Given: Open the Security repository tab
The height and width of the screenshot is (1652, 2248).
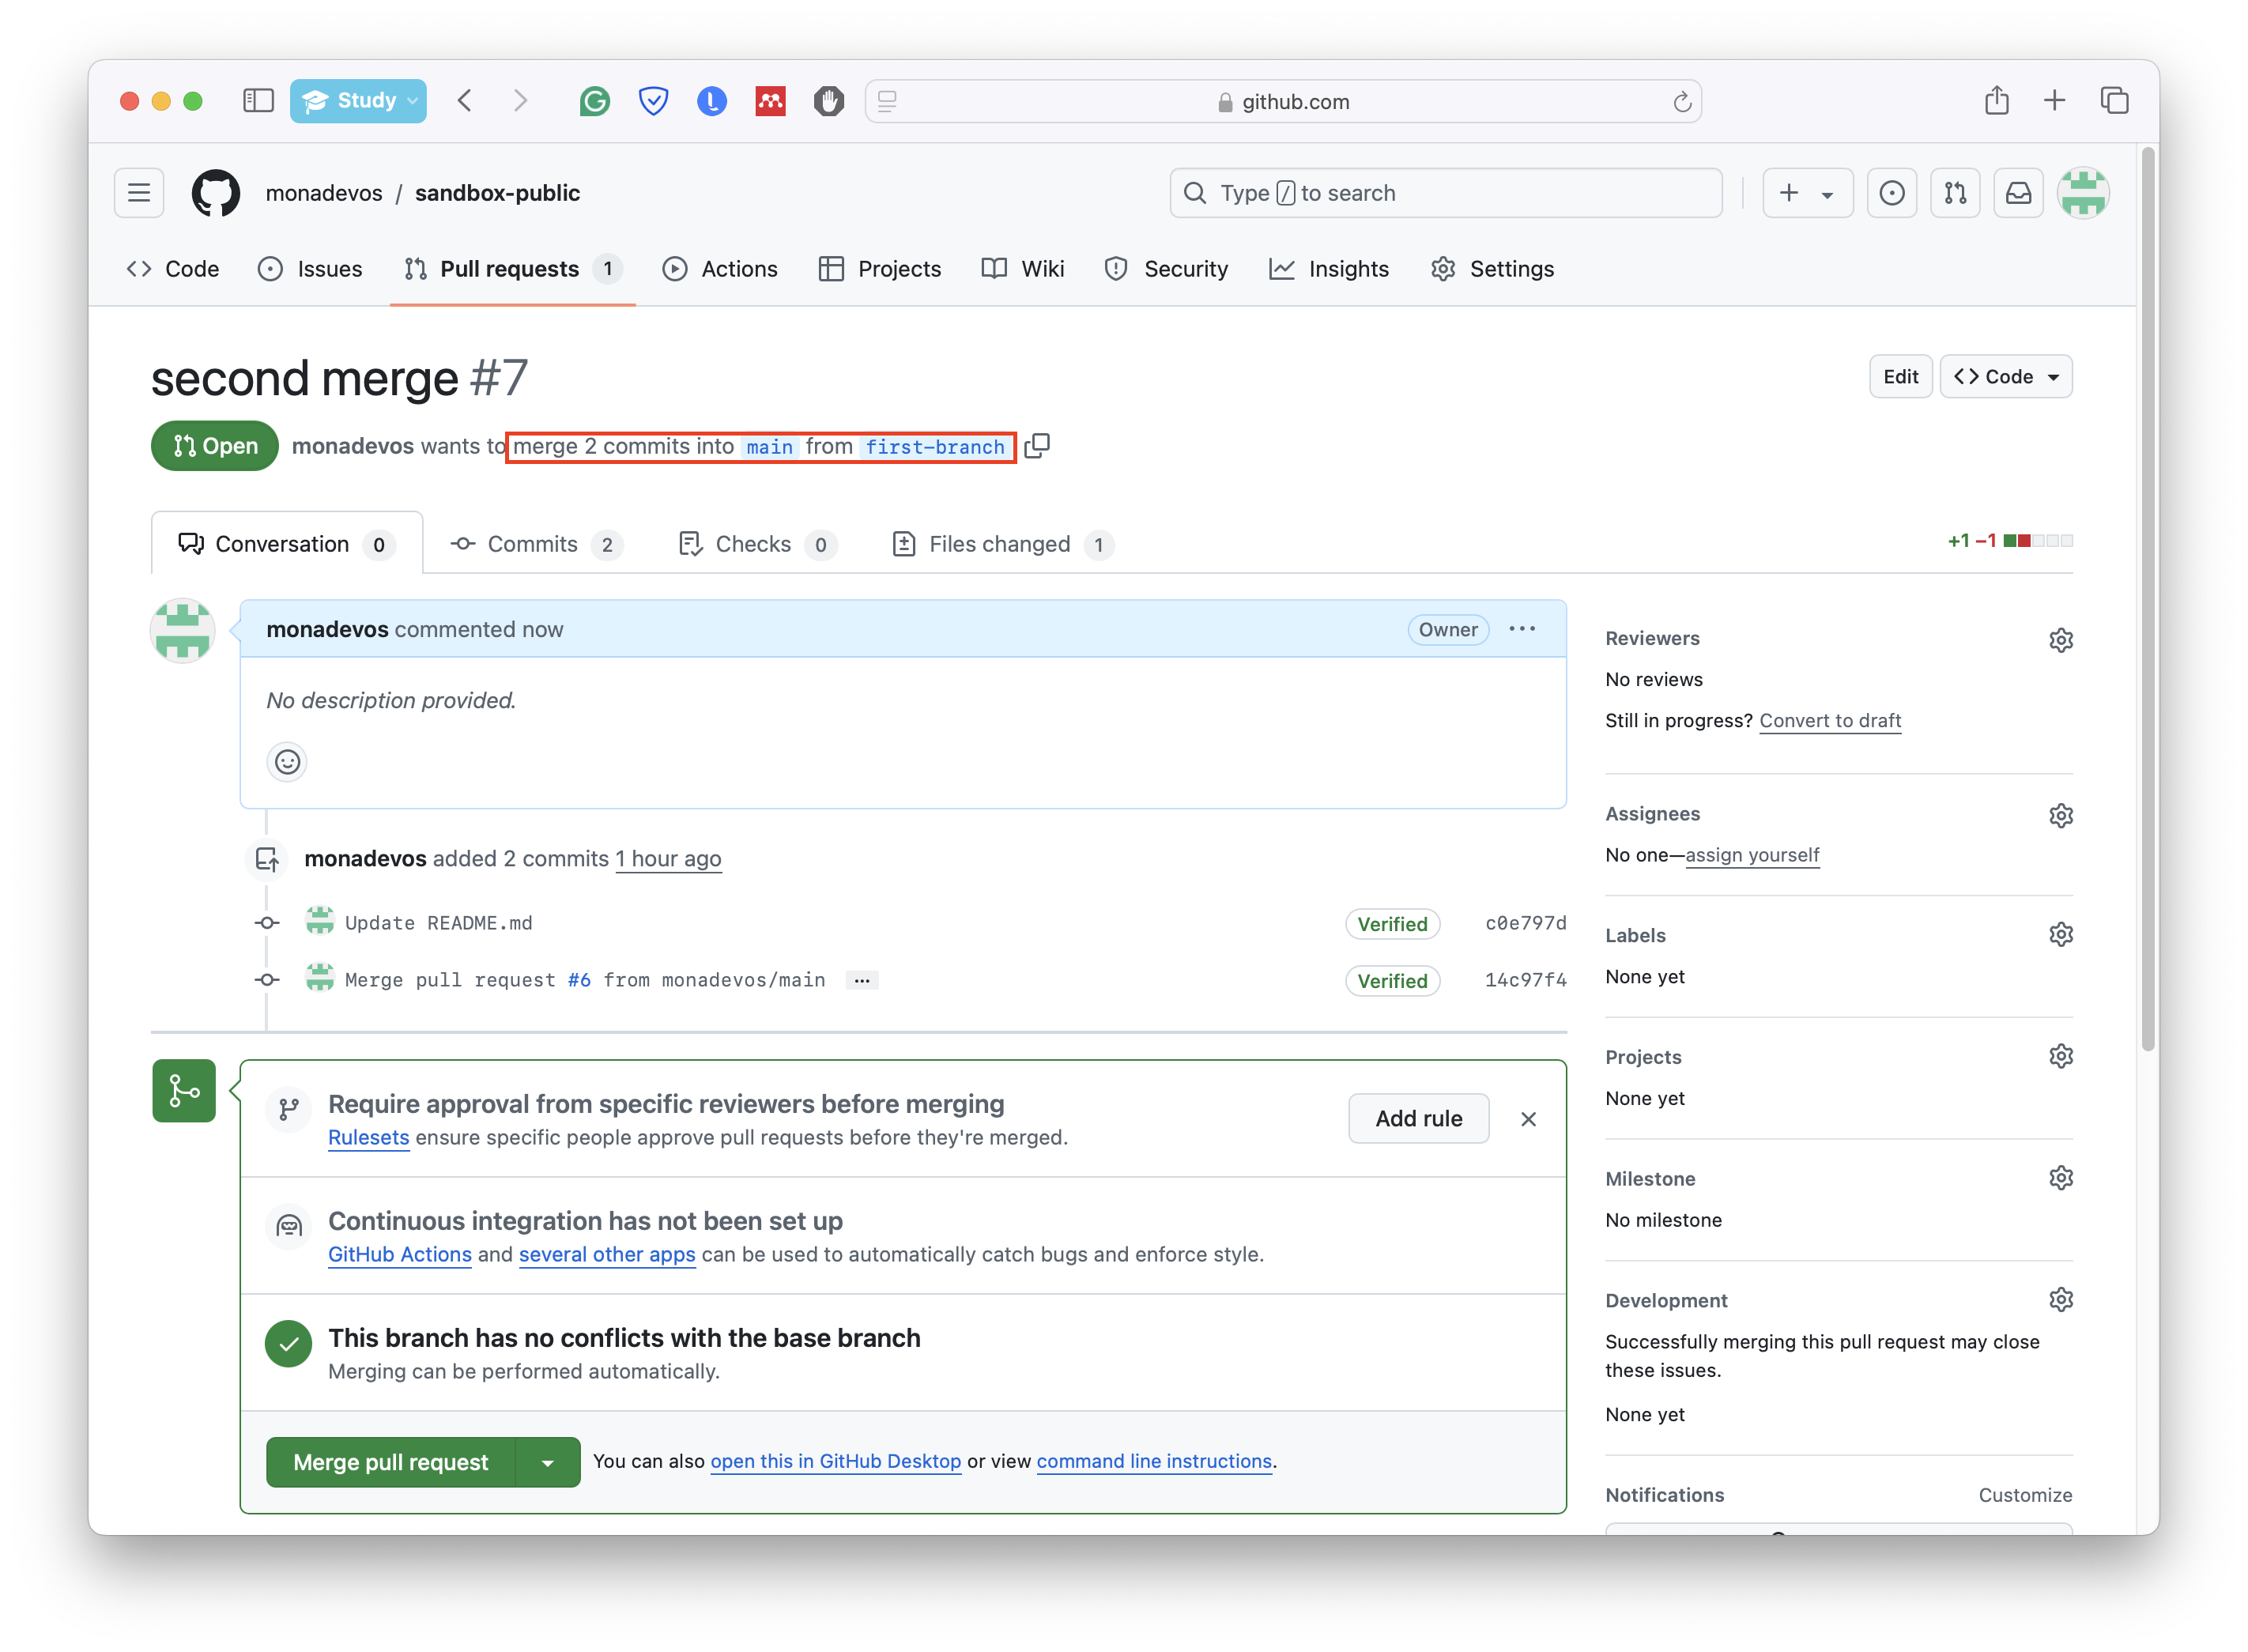Looking at the screenshot, I should click(1166, 269).
